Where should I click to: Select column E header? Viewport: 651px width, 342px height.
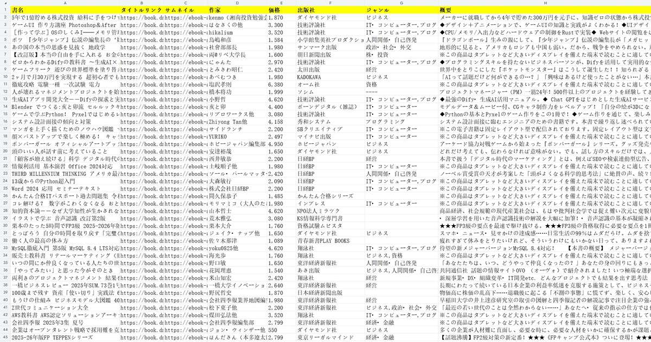[x=282, y=3]
